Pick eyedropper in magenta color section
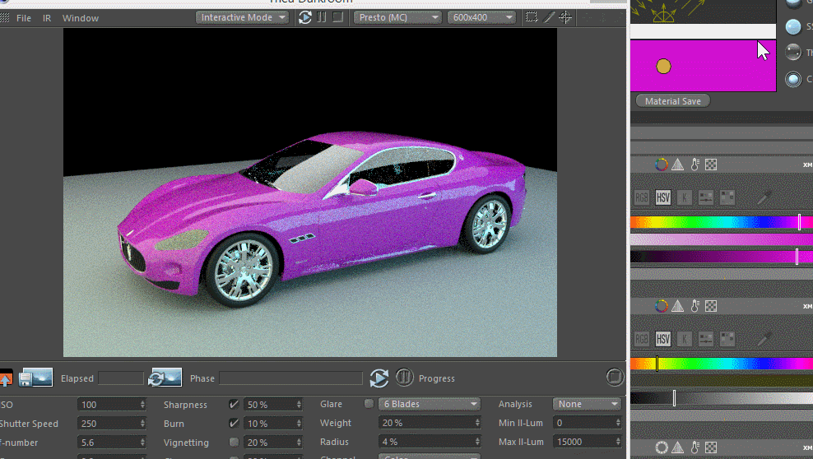813x459 pixels. click(764, 197)
